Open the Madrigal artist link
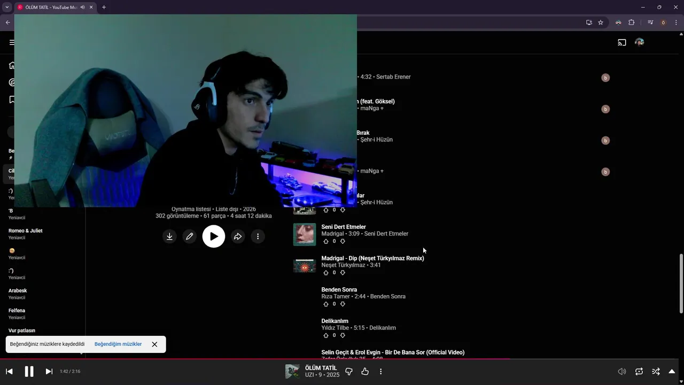 333,234
